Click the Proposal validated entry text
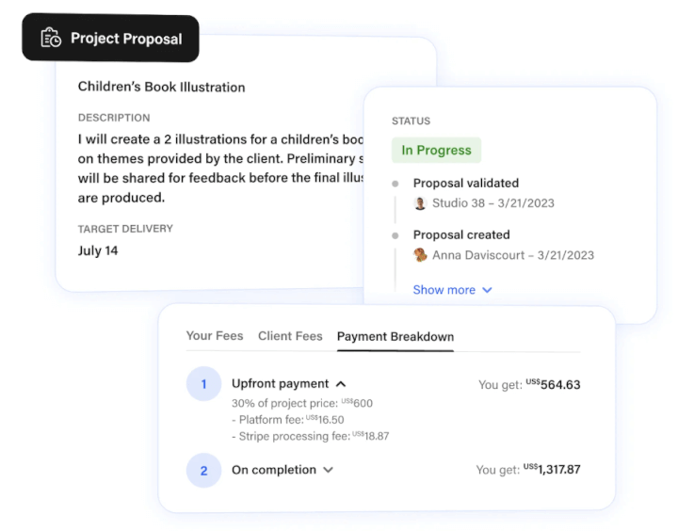Image resolution: width=678 pixels, height=531 pixels. [x=466, y=183]
